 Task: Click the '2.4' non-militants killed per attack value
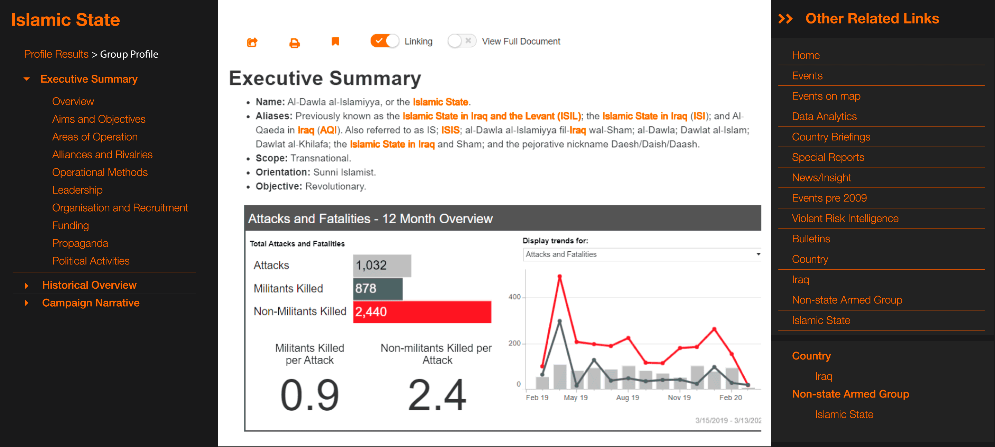(x=437, y=395)
